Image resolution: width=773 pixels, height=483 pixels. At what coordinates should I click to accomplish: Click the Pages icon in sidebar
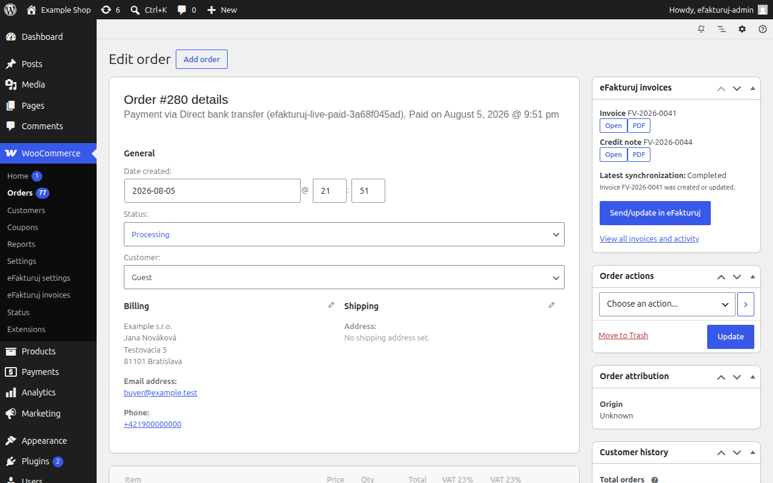pos(11,106)
